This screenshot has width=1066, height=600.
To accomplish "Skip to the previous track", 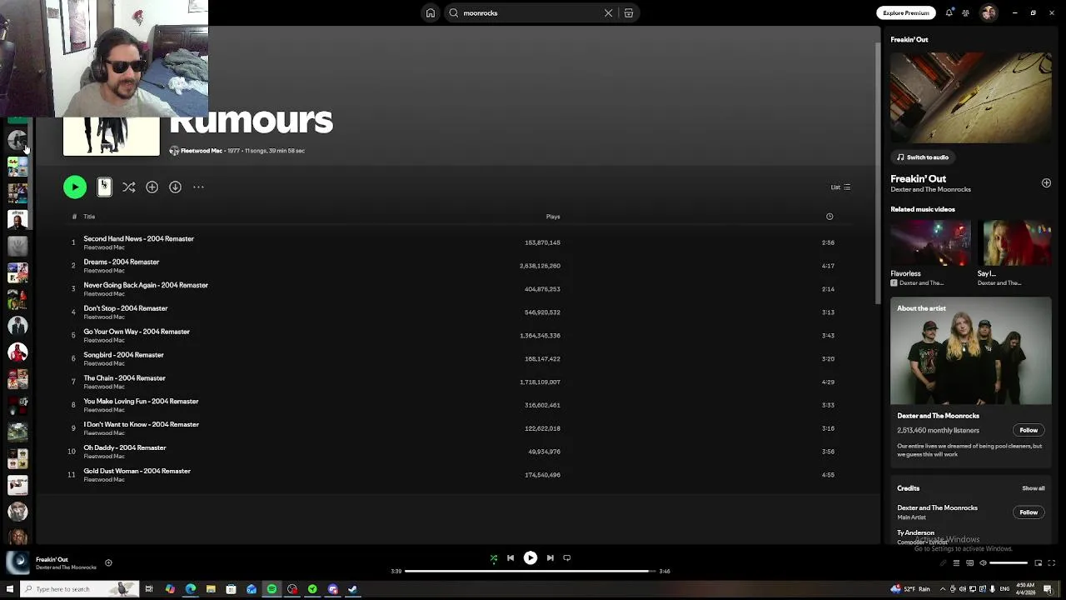I will coord(511,558).
